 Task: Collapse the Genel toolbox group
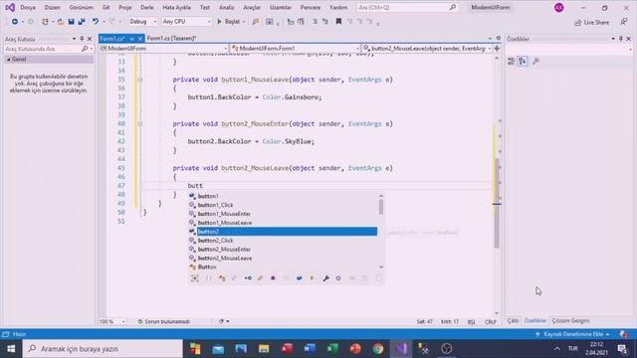click(x=9, y=60)
